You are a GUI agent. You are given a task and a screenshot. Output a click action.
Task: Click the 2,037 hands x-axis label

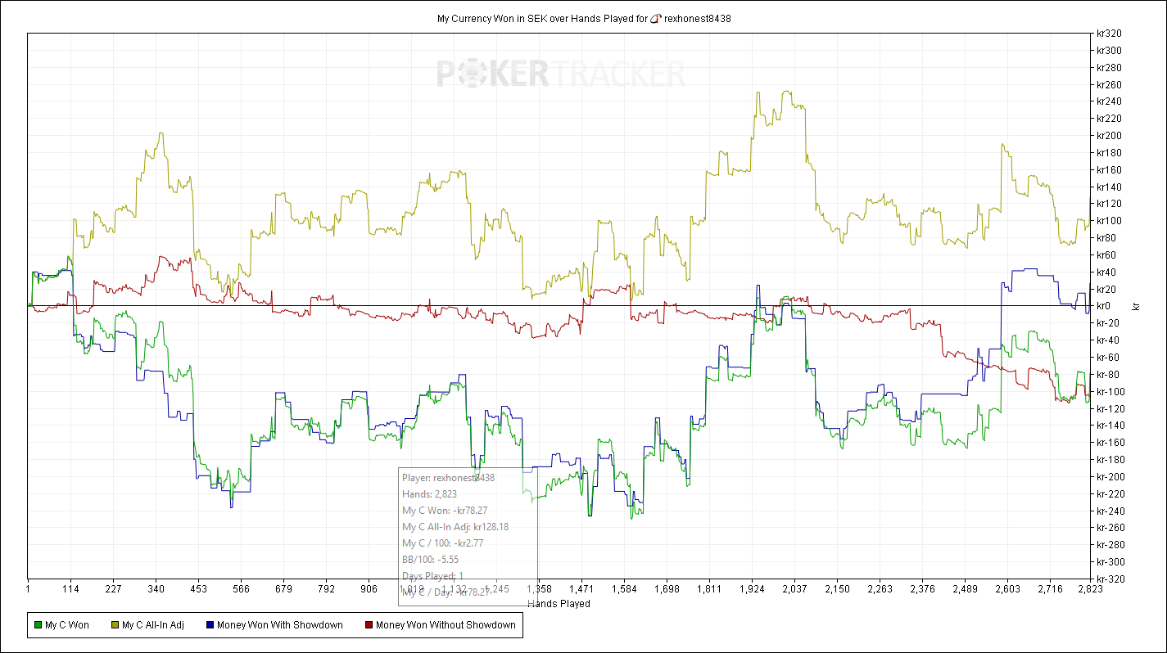coord(794,588)
